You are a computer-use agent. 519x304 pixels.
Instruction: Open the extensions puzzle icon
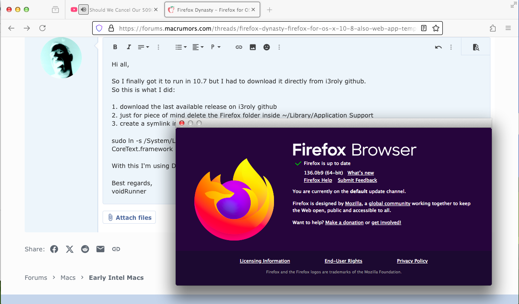(x=493, y=28)
